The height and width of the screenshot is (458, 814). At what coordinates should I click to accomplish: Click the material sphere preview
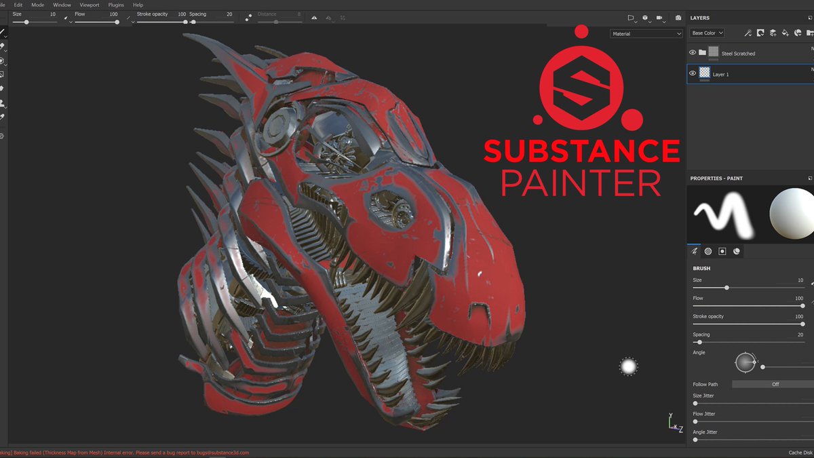[x=791, y=214]
